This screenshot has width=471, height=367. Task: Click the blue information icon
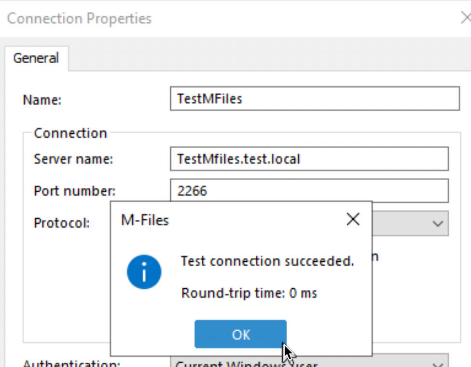(x=144, y=272)
